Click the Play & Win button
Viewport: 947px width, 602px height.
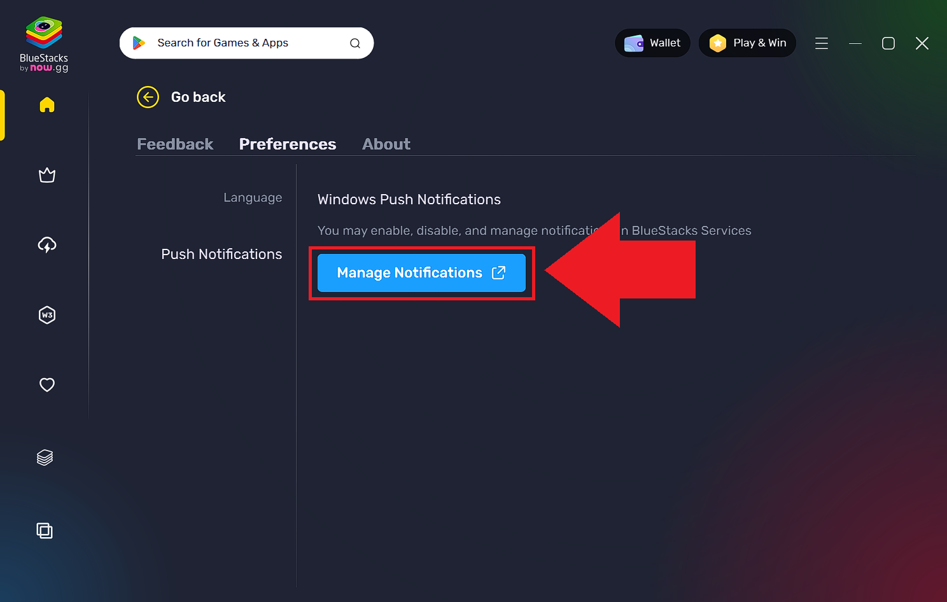click(x=747, y=43)
